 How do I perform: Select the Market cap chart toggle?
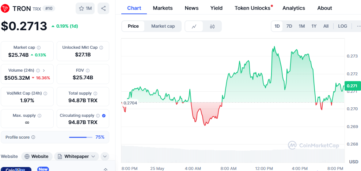coord(163,26)
